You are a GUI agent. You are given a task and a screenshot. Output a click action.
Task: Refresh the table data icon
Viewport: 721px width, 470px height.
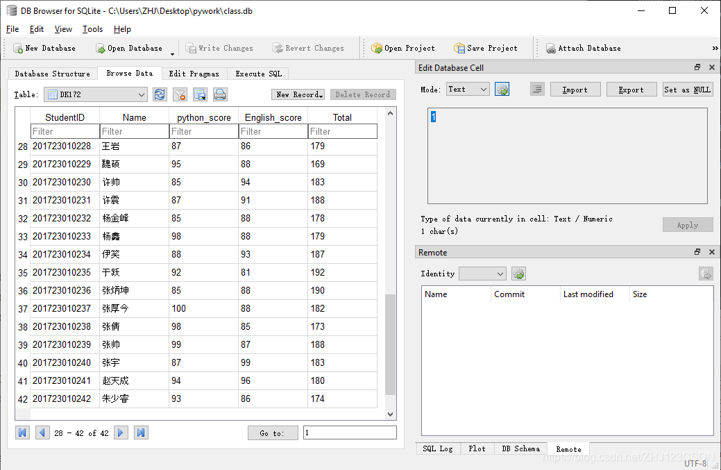(x=160, y=94)
